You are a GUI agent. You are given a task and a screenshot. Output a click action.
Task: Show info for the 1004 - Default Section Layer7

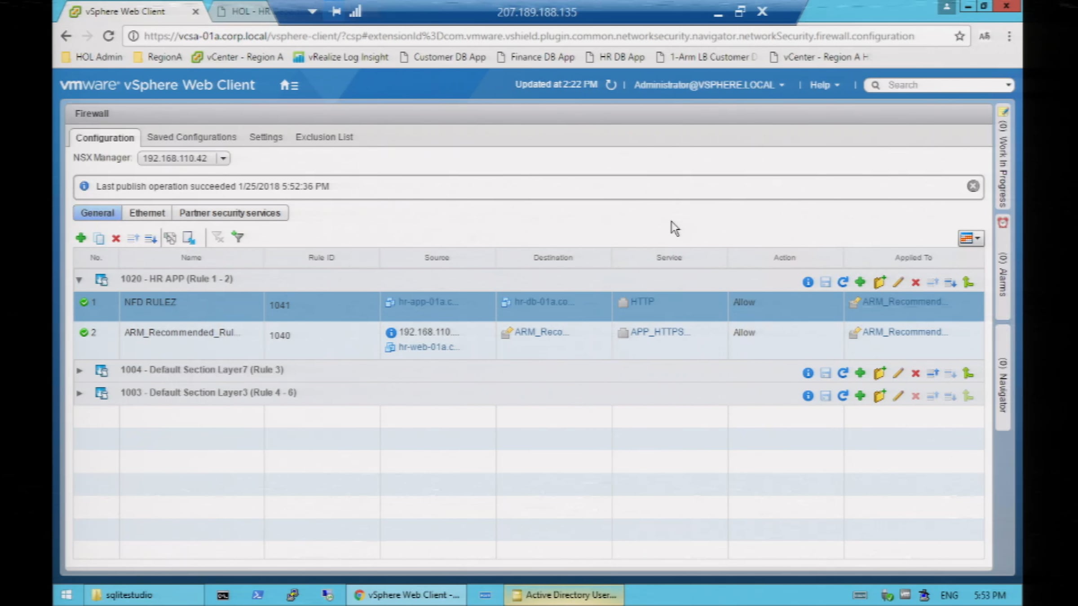click(808, 373)
